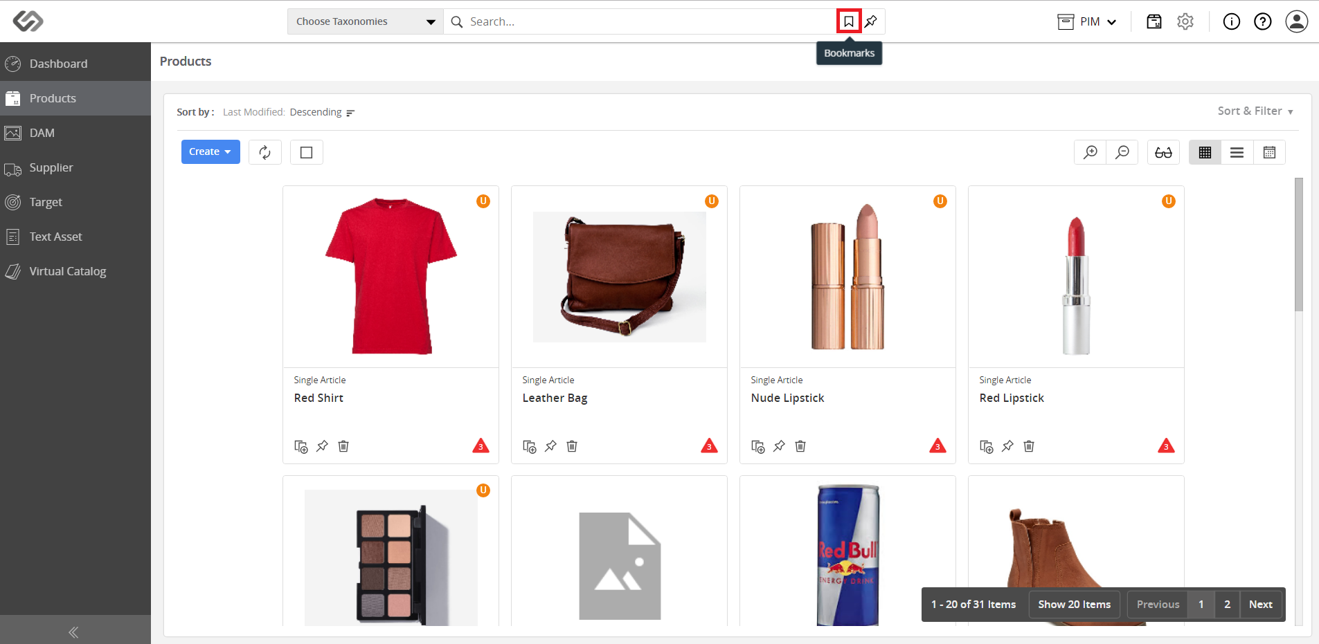Duplicate the Leather Bag product
The height and width of the screenshot is (644, 1319).
click(x=530, y=447)
